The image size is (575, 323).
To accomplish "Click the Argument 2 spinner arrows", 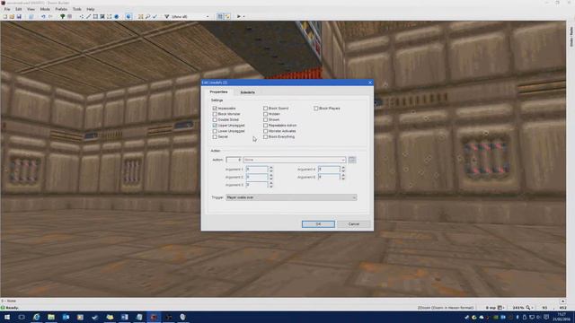I will pyautogui.click(x=271, y=177).
